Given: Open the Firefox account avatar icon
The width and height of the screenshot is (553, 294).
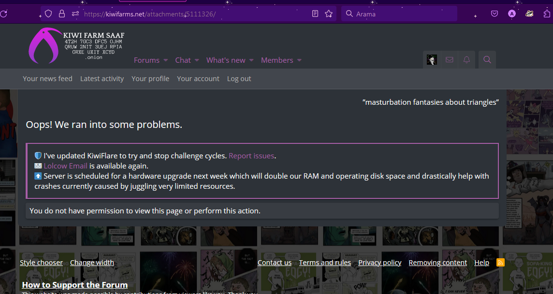Looking at the screenshot, I should [x=512, y=14].
